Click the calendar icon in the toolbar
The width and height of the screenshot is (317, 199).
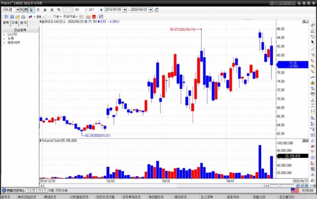click(x=88, y=17)
